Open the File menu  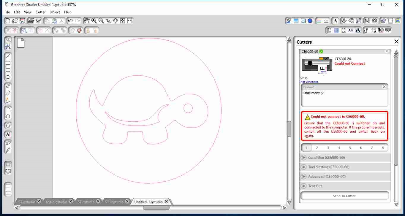[7, 12]
